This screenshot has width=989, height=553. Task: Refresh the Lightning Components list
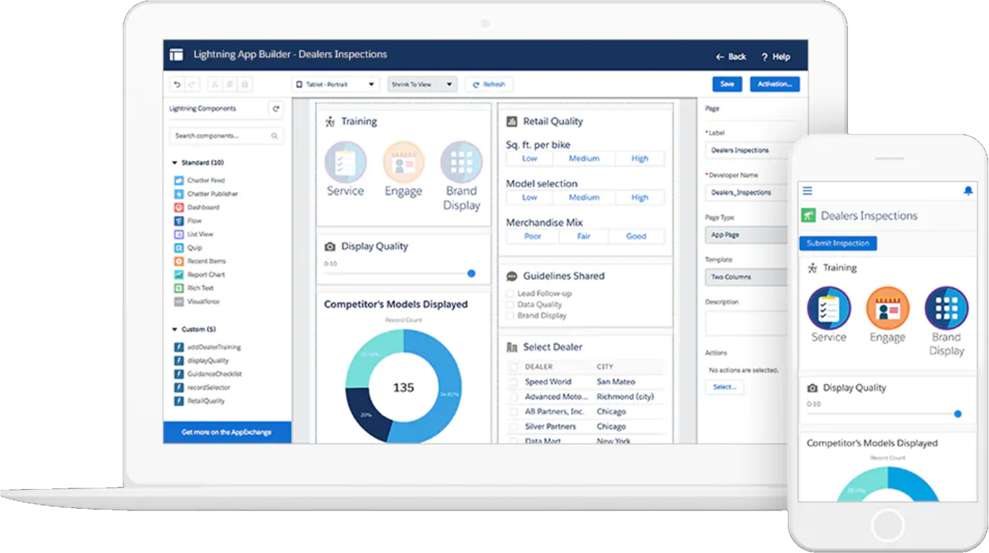(276, 109)
